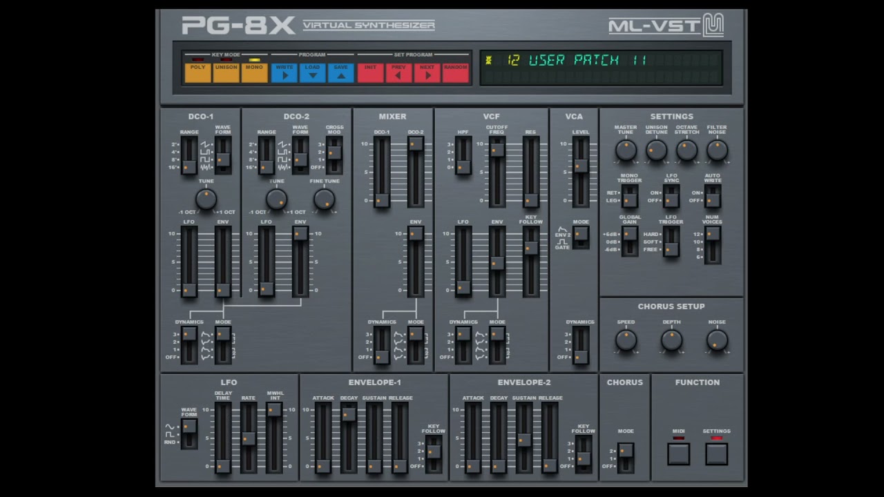Screen dimensions: 884x497
Task: Click the patch name display
Action: click(601, 68)
